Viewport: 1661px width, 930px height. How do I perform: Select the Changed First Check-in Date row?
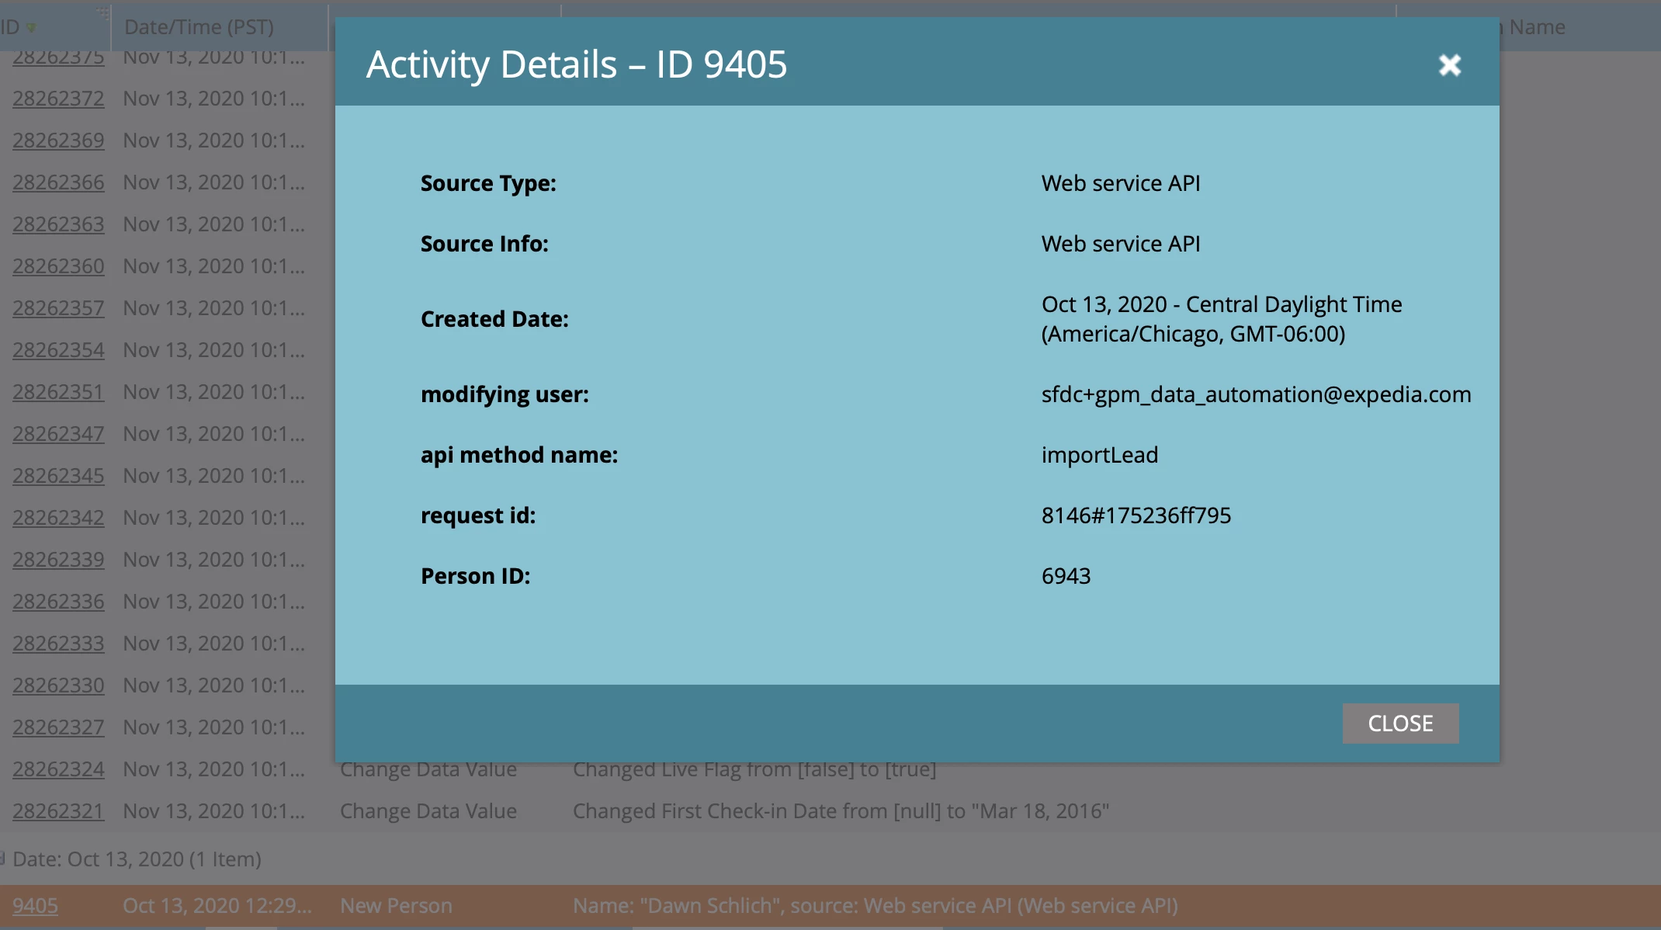[841, 811]
